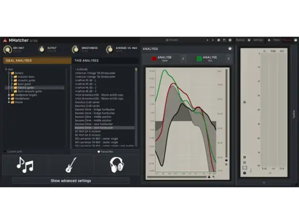Expand the Master folder
Image resolution: width=299 pixels, height=224 pixels.
[9, 102]
